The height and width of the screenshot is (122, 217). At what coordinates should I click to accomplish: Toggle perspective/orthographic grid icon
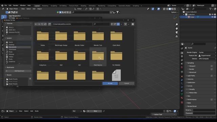tap(177, 36)
